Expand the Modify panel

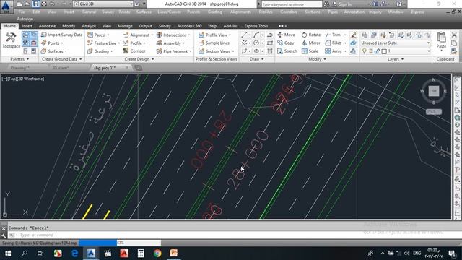(317, 59)
